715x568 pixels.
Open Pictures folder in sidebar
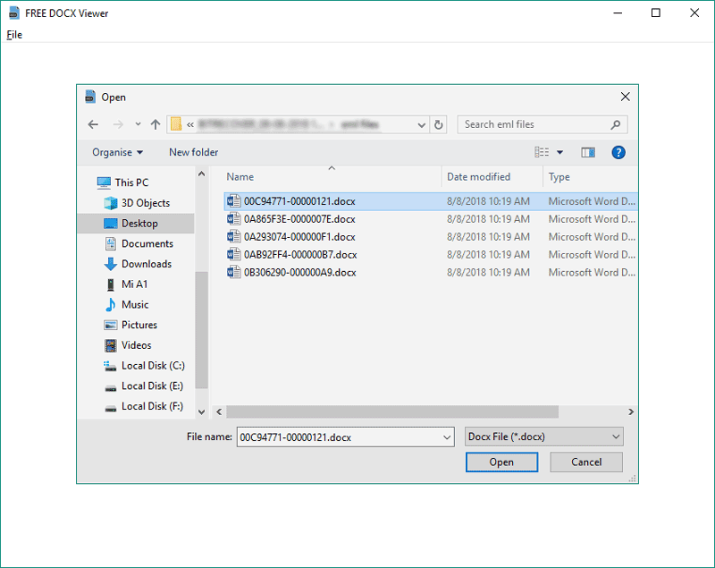130,325
